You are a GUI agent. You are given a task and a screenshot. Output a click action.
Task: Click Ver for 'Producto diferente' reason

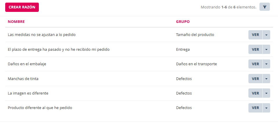[x=255, y=108]
